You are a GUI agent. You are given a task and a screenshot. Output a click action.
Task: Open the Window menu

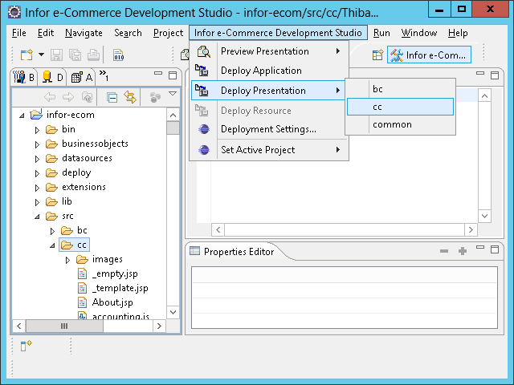pos(418,33)
